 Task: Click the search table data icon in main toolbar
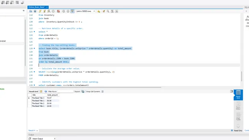[x=17, y=3]
